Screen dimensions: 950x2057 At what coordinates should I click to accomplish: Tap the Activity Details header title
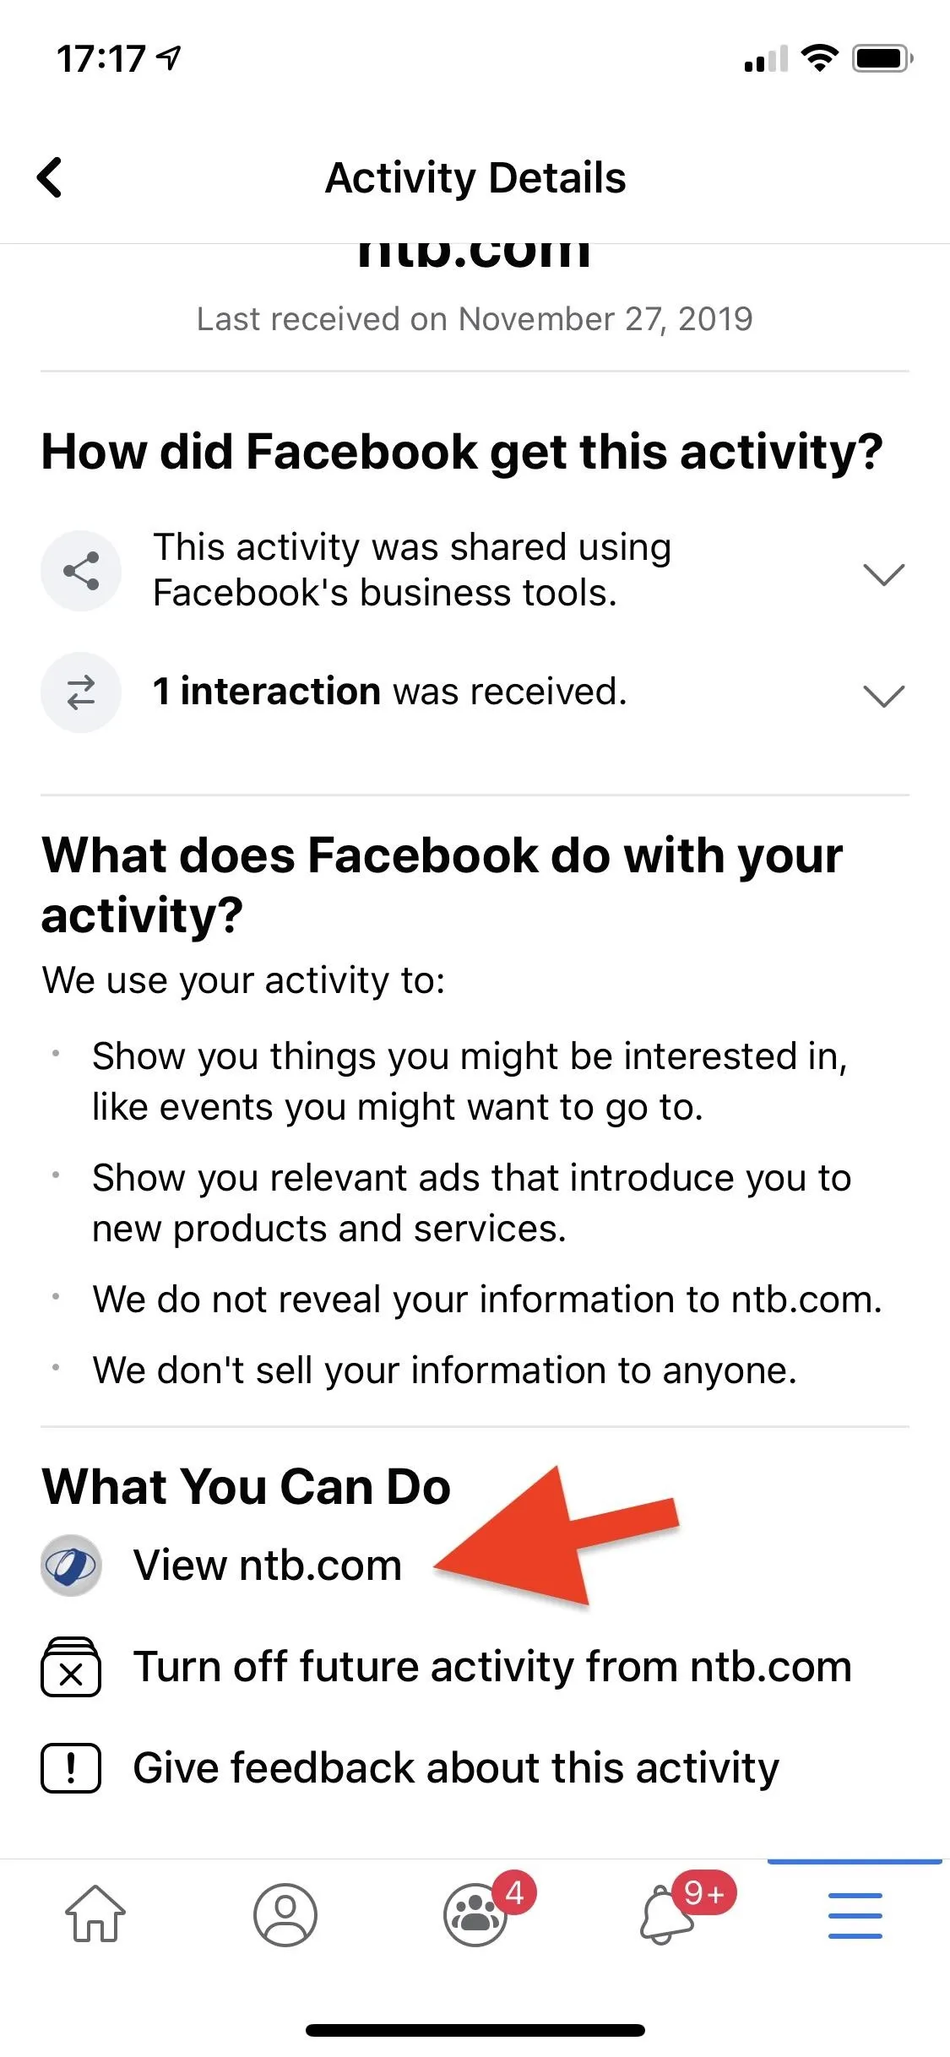coord(475,178)
